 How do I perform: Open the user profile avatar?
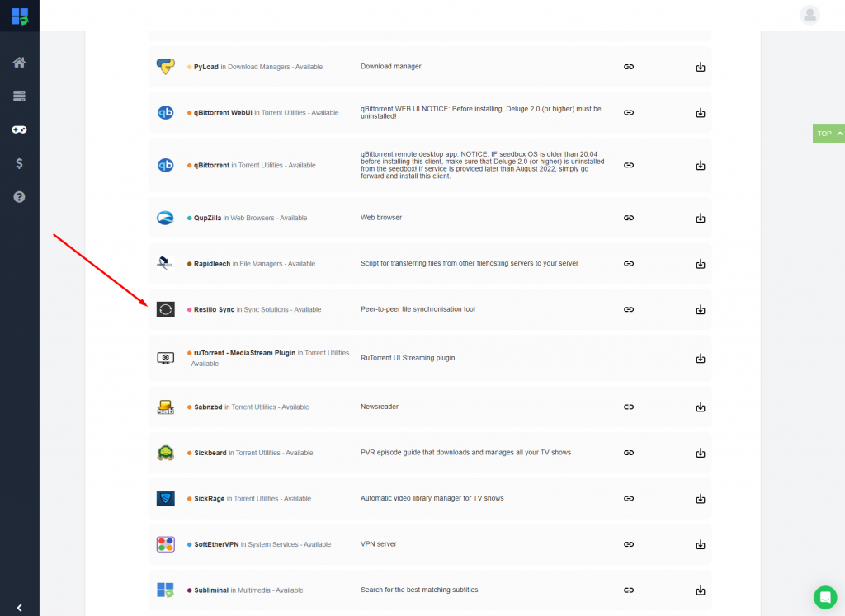(810, 15)
